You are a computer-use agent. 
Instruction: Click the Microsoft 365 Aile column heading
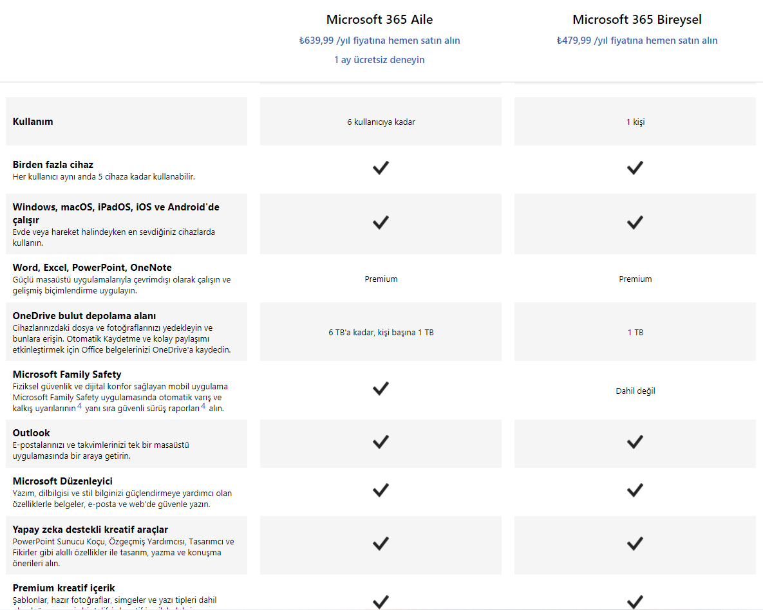coord(379,19)
